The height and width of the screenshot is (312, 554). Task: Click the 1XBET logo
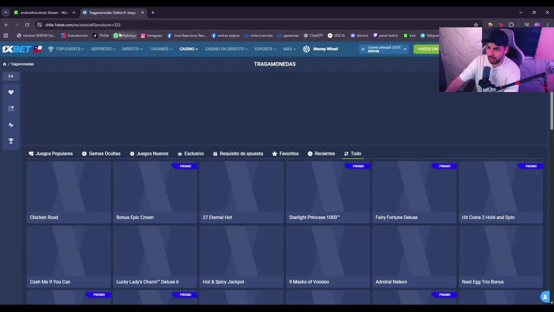[x=17, y=49]
